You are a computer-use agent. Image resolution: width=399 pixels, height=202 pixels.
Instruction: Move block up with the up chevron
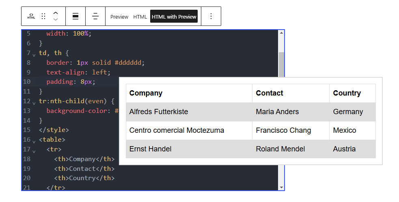(56, 13)
